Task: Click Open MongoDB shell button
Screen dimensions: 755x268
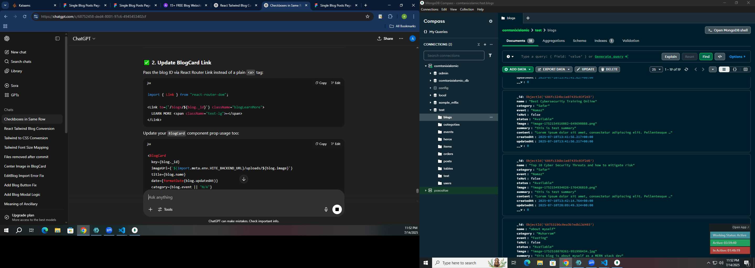Action: coord(727,30)
